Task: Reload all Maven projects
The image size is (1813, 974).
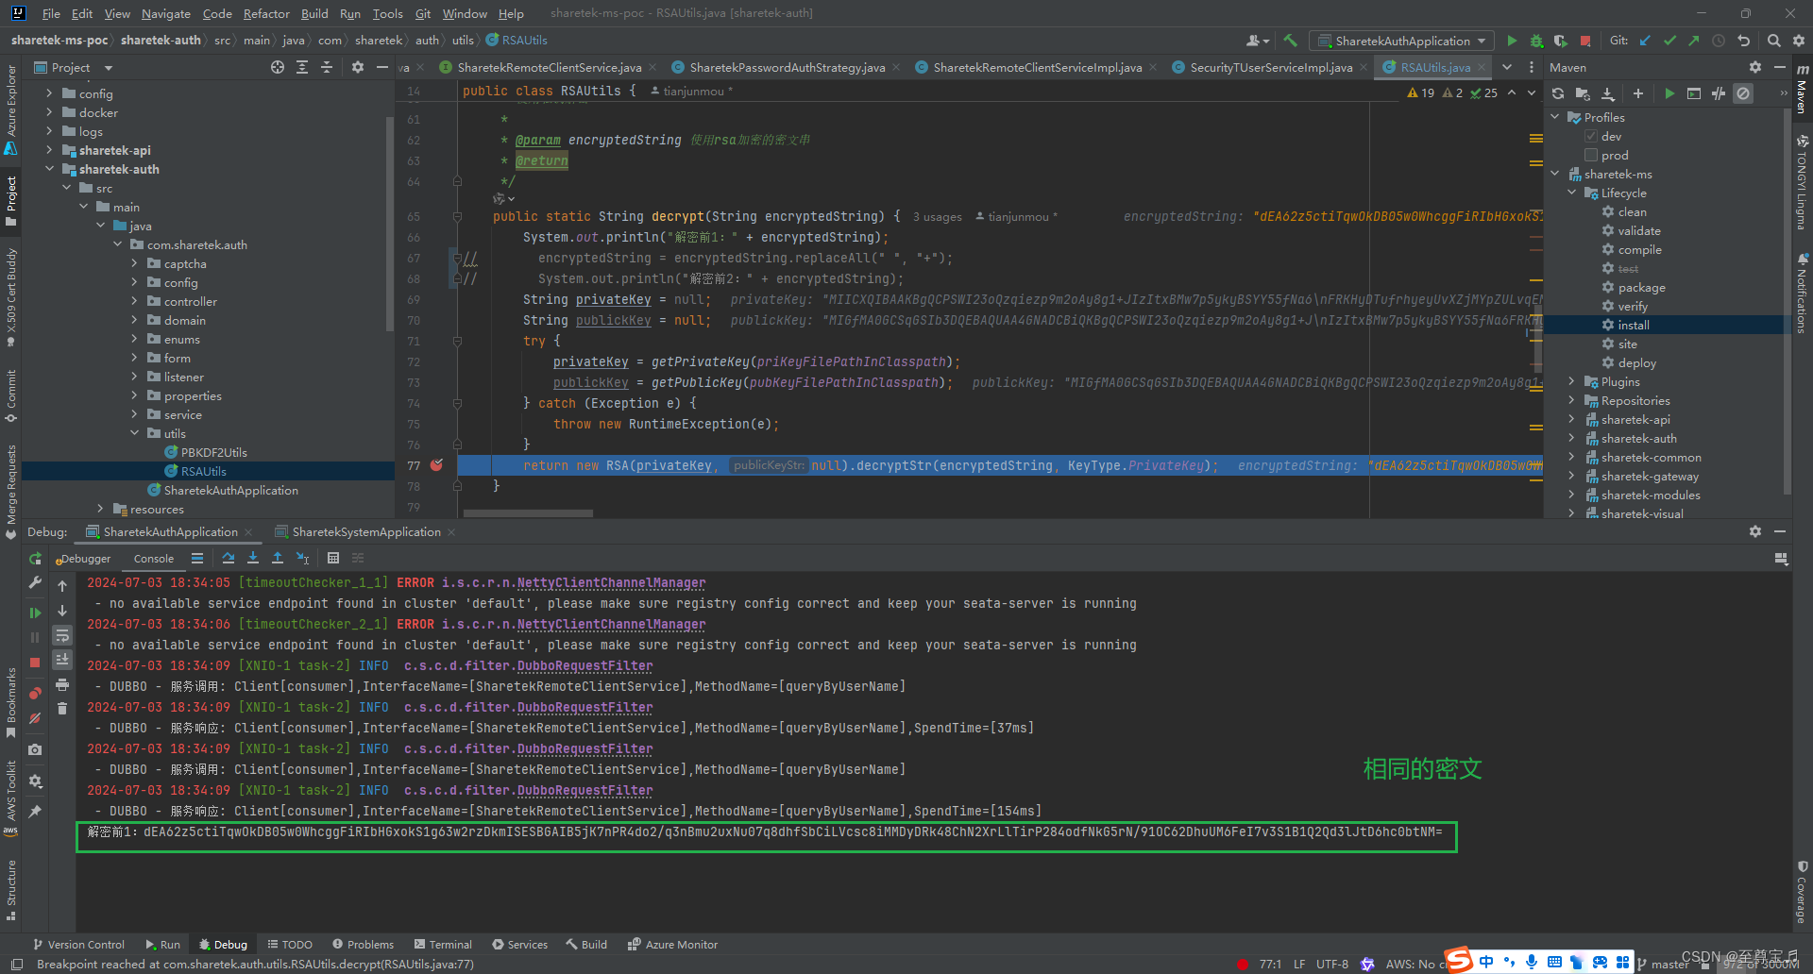Action: click(x=1558, y=93)
